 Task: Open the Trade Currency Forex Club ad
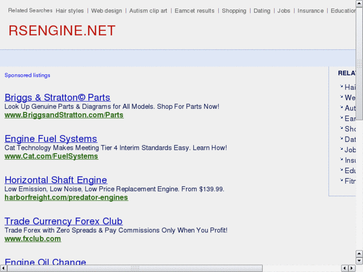[x=63, y=221]
